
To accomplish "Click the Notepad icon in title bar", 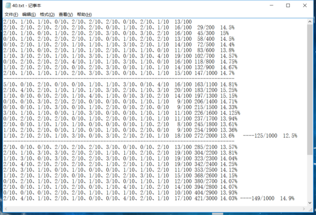I will pyautogui.click(x=8, y=5).
